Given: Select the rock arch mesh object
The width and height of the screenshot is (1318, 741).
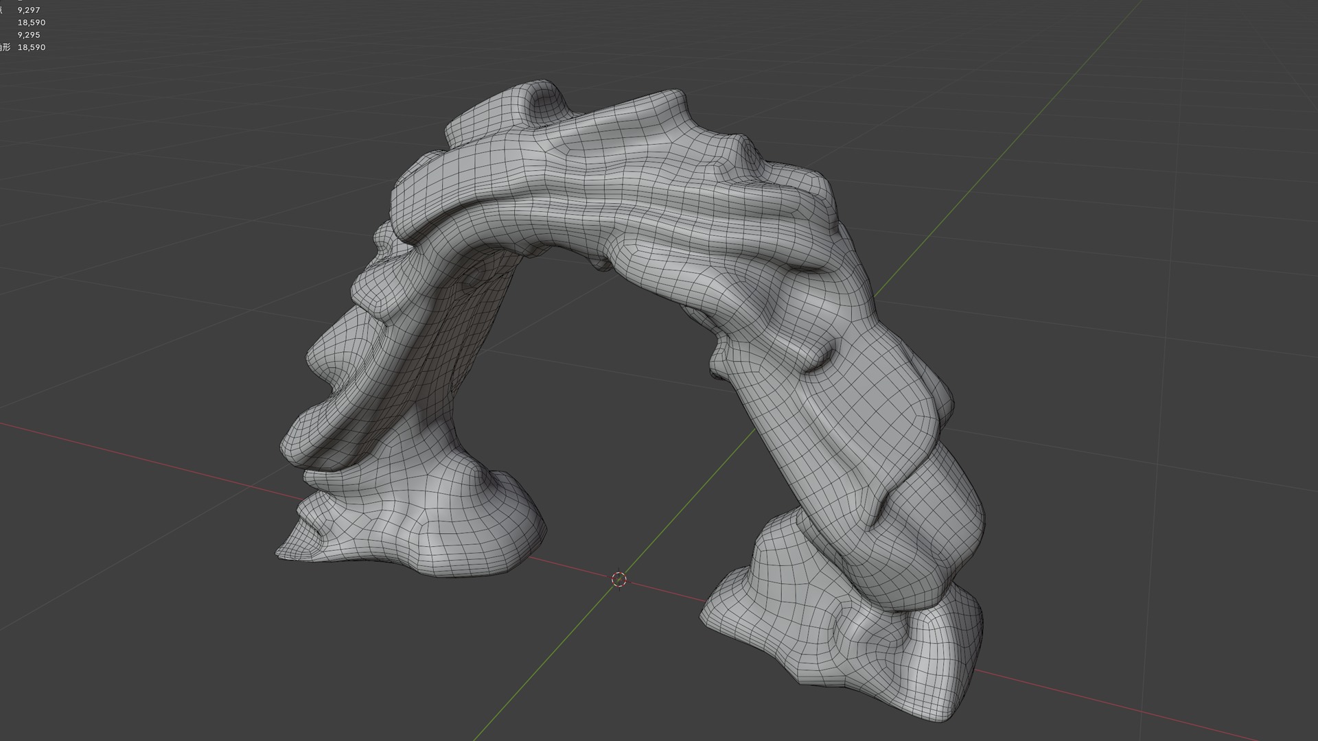Looking at the screenshot, I should 686,220.
